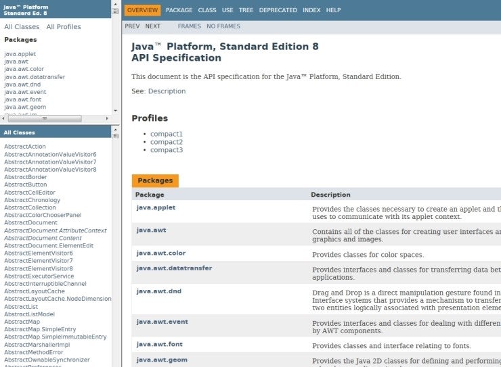Open java.awt.font in the Packages table
The height and width of the screenshot is (367, 501).
click(159, 345)
